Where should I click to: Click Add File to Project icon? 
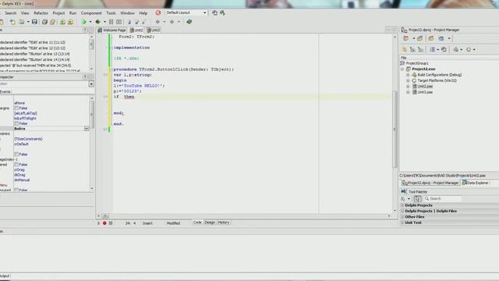click(x=62, y=22)
